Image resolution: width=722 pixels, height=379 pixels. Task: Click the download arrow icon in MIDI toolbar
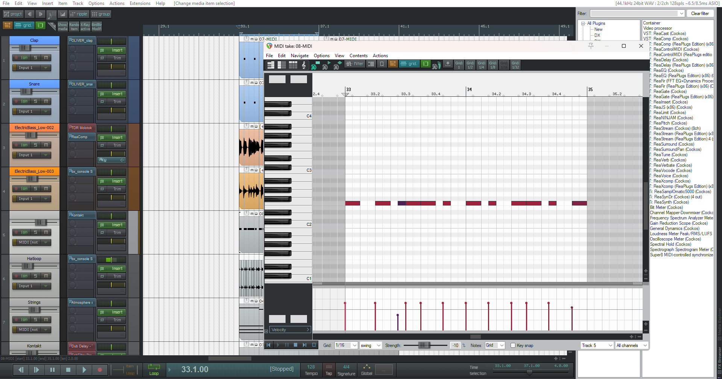pyautogui.click(x=448, y=64)
